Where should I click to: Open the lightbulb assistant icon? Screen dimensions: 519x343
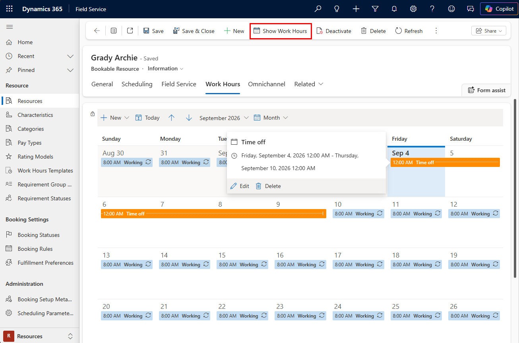click(x=337, y=9)
